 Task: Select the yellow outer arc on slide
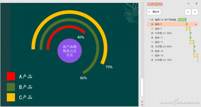click(x=69, y=12)
